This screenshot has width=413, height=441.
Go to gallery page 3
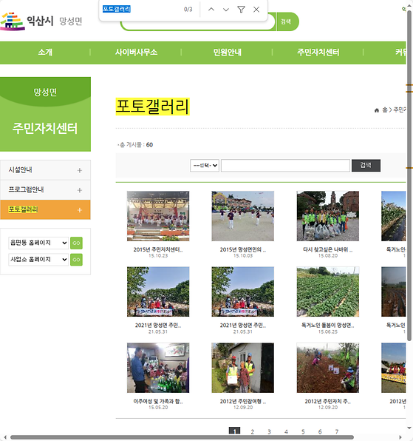(x=269, y=431)
